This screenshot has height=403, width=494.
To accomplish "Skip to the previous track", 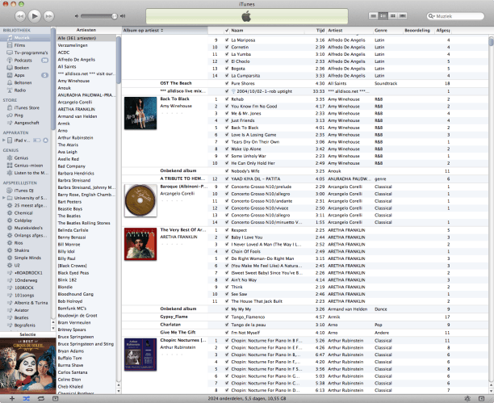I will coord(20,16).
